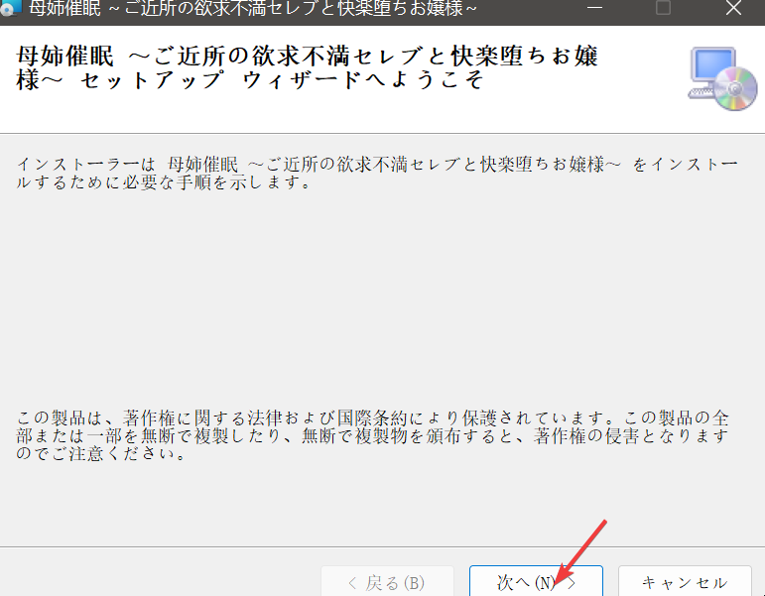Minimize the installer window

tap(594, 8)
